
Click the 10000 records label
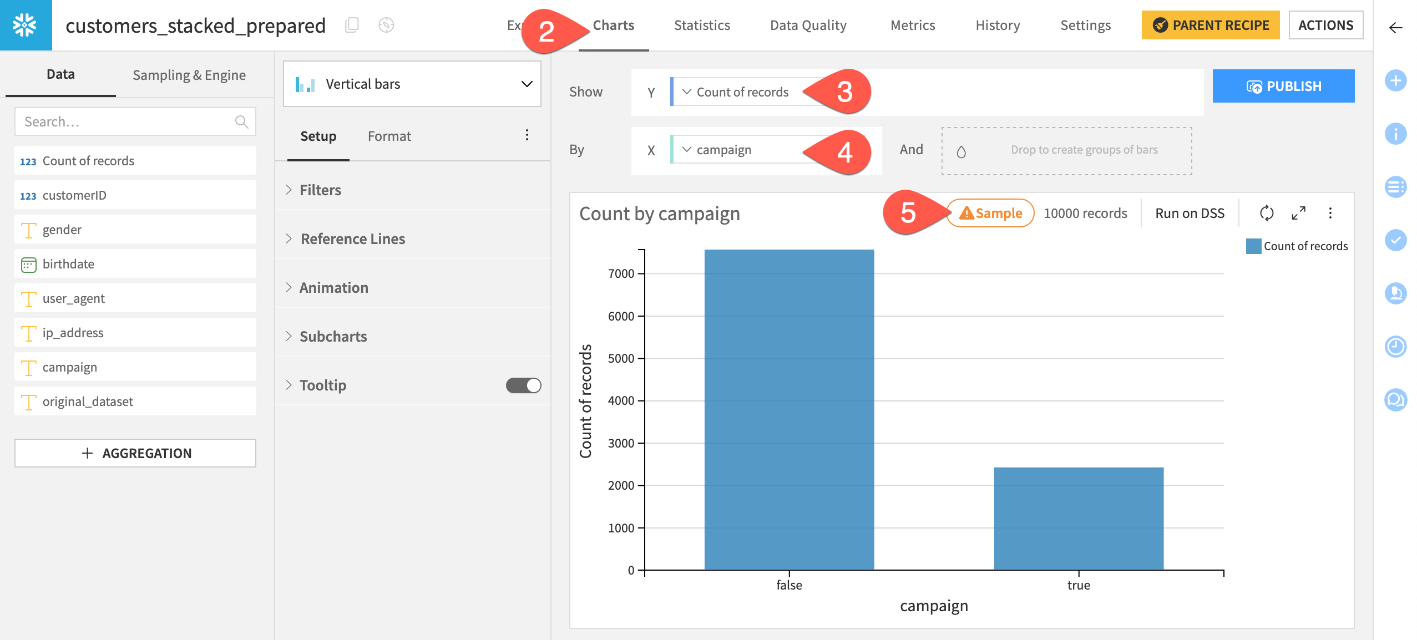click(x=1085, y=214)
